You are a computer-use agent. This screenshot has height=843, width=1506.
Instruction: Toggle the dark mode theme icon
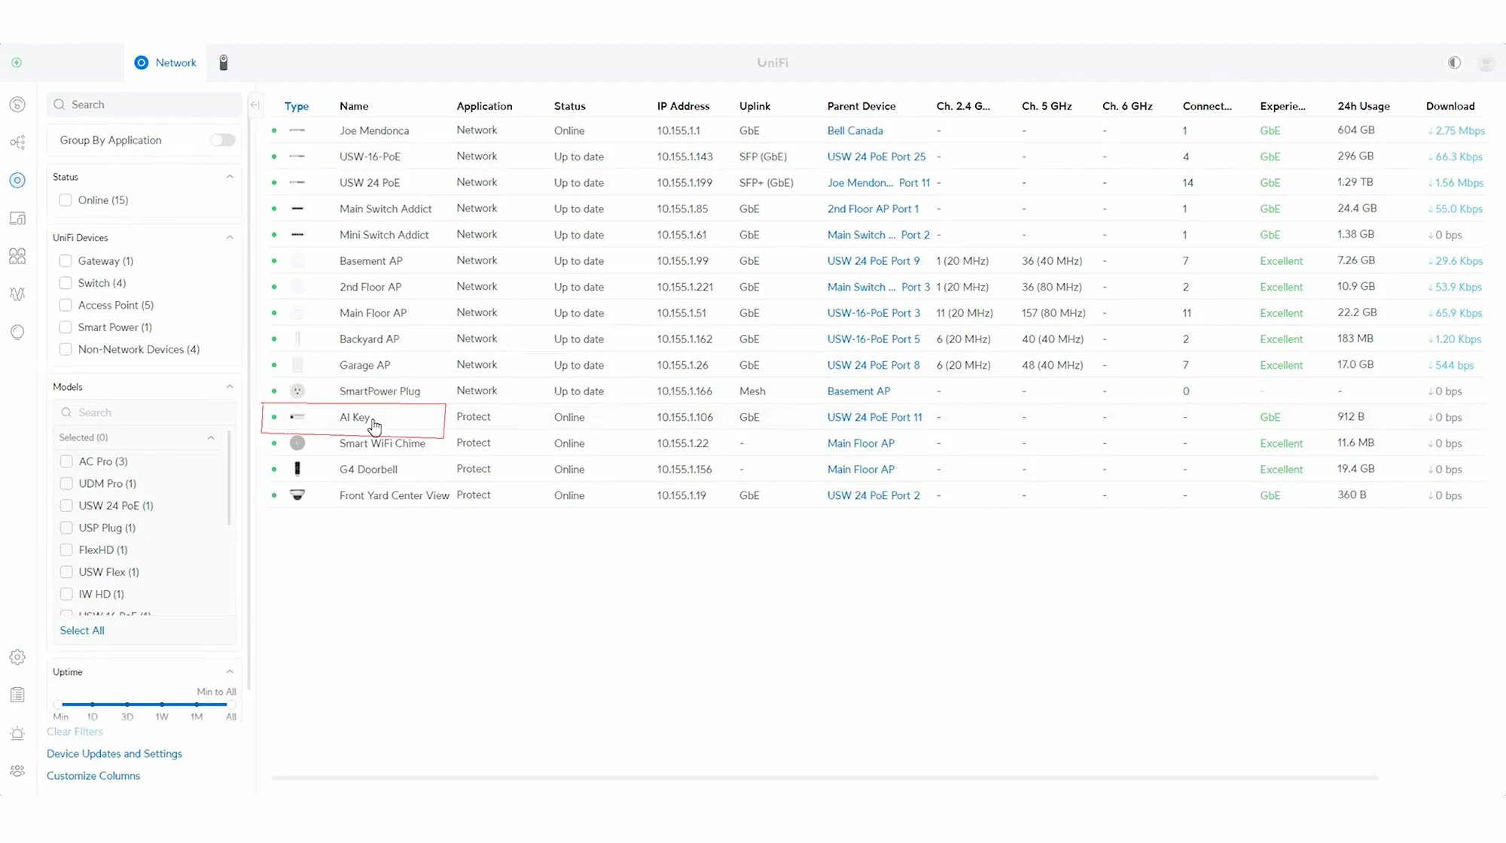[1454, 62]
